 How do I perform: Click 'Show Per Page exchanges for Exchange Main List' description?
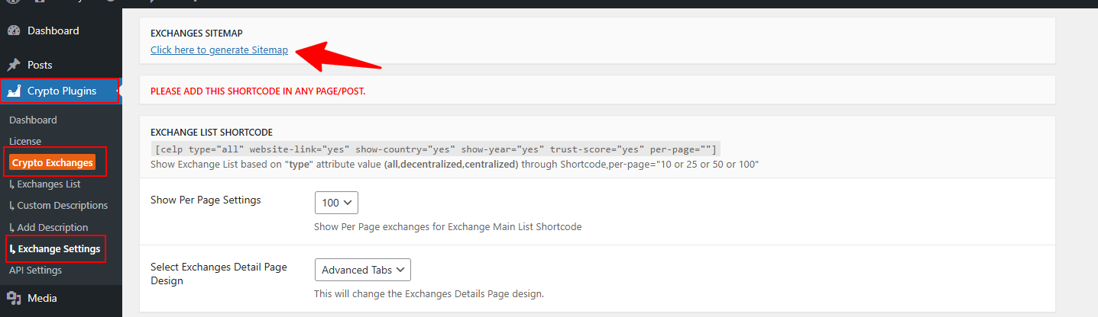click(449, 226)
